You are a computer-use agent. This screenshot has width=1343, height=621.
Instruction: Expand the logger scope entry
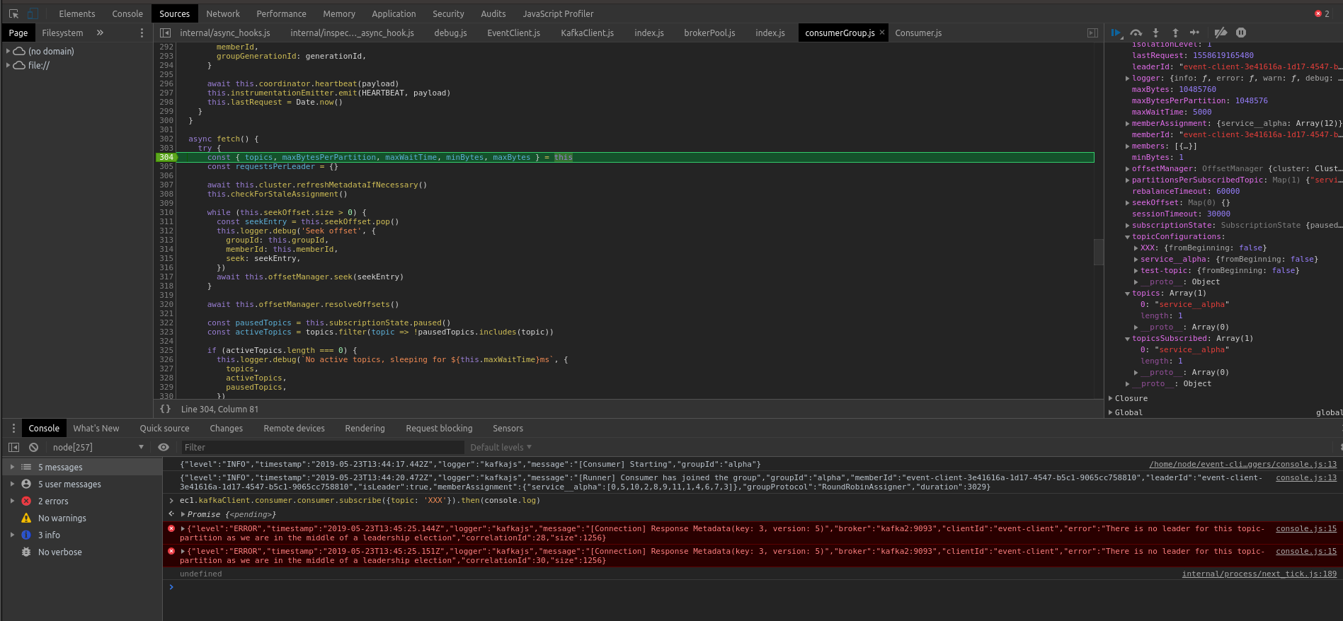pos(1127,79)
